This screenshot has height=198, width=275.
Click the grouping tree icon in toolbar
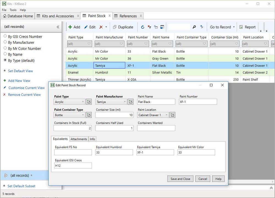(x=156, y=27)
